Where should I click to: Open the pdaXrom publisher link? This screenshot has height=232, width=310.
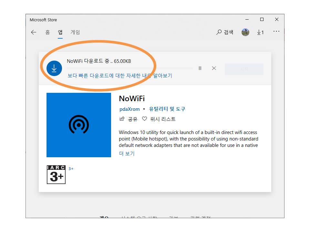(x=129, y=109)
